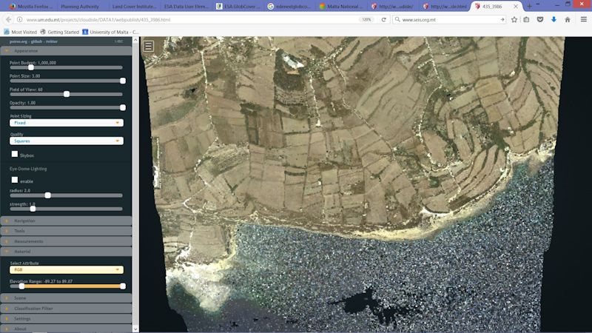Viewport: 592px width, 333px height.
Task: Toggle the sidebar hamburger menu icon
Action: coord(149,46)
